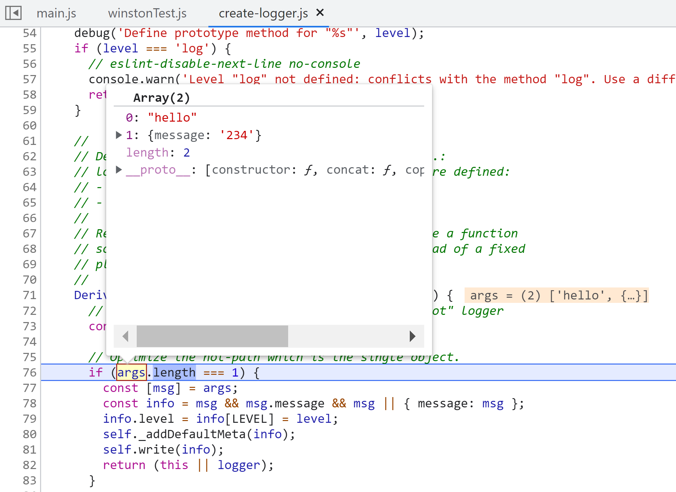676x492 pixels.
Task: Click the args variable on line 76
Action: tap(131, 372)
